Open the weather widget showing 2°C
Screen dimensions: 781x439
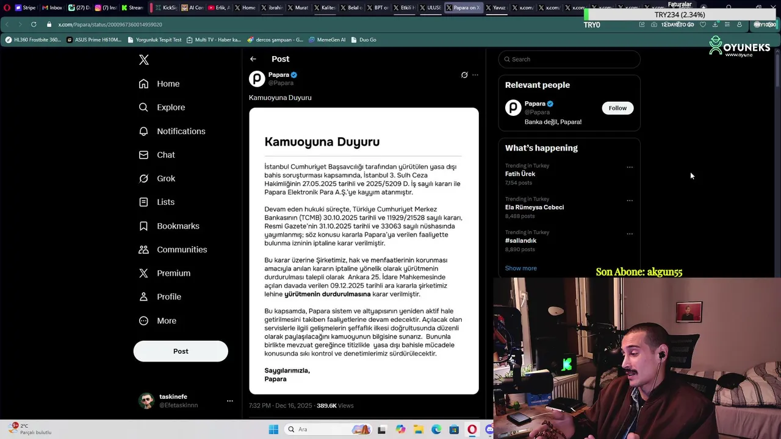pos(31,429)
